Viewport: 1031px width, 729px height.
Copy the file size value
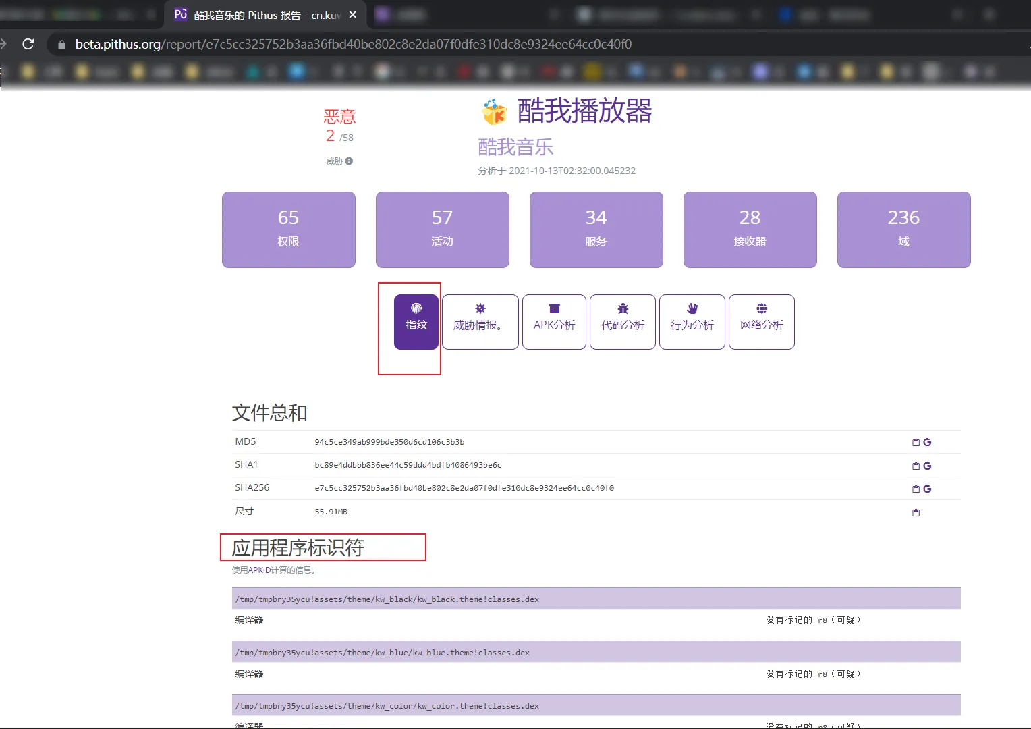[916, 512]
